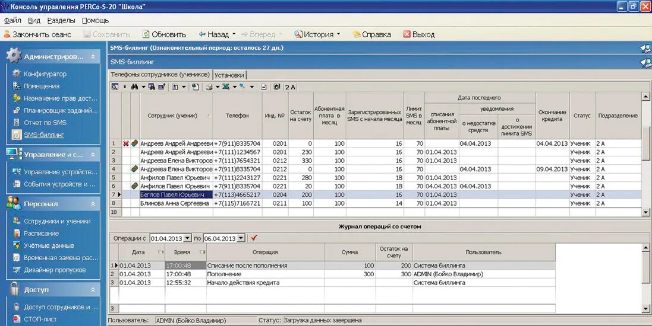This screenshot has height=326, width=652.
Task: Click the employee grid vertical scrollbar
Action: 646,154
